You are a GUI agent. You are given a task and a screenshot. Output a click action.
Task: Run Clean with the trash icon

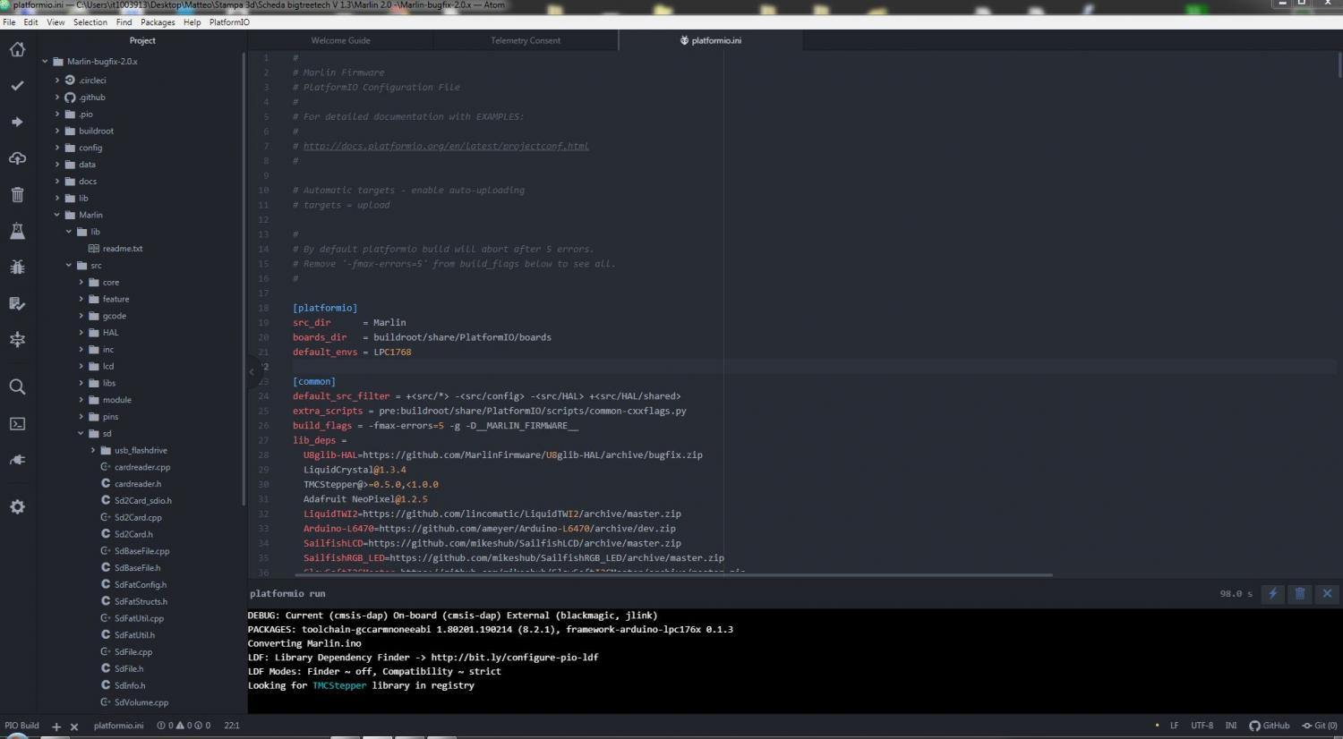(x=17, y=194)
